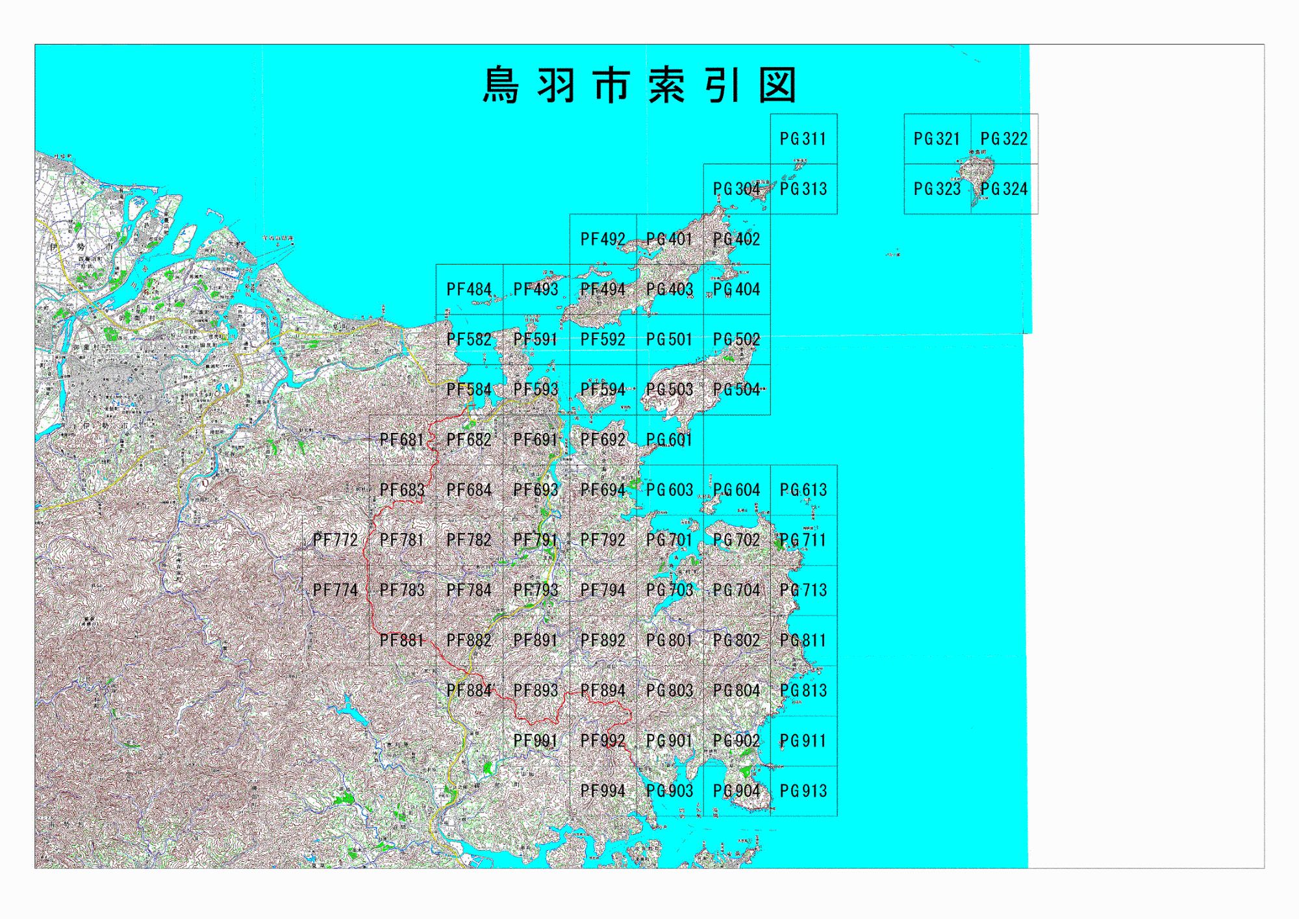The image size is (1299, 919).
Task: Choose index cell PG401
Action: [x=670, y=239]
